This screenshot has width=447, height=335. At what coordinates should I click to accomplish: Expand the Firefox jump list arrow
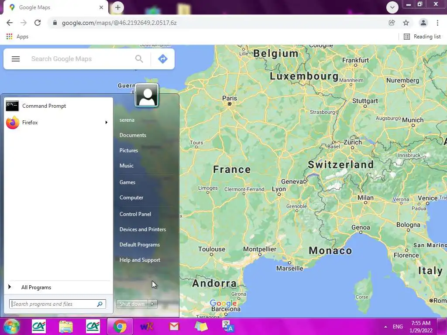(x=107, y=123)
